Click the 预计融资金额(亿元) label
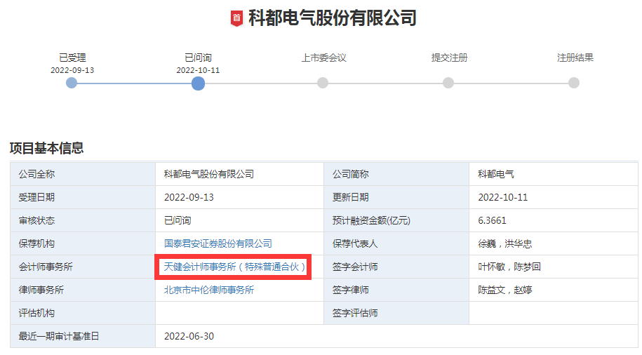642x355 pixels. pos(371,220)
